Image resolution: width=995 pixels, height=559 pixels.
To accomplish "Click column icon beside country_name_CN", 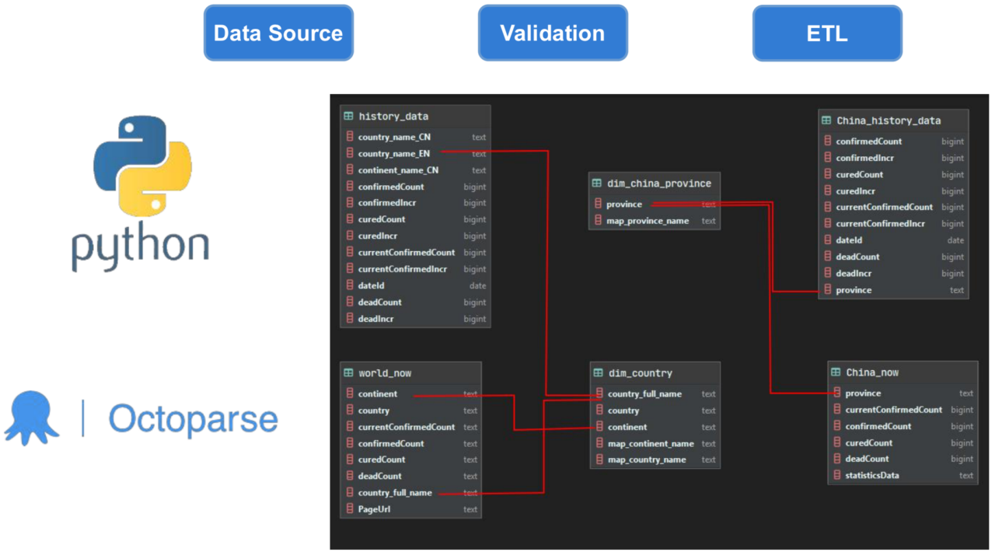I will click(x=350, y=137).
